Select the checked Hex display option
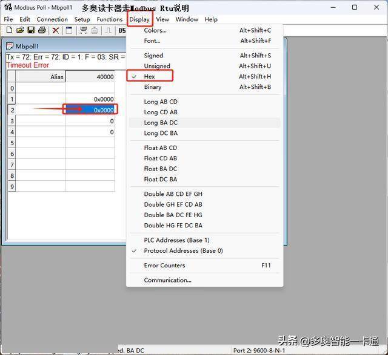 tap(150, 76)
